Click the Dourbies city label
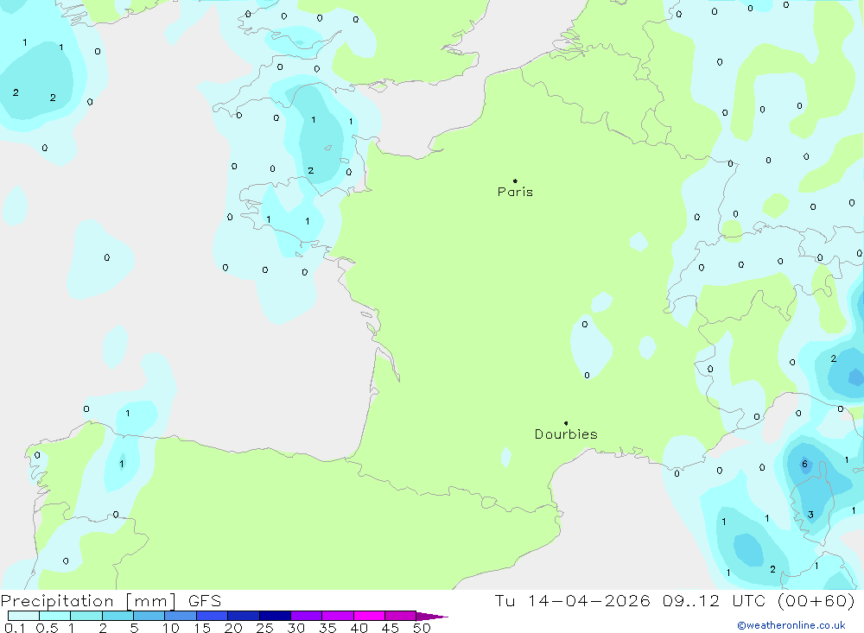The height and width of the screenshot is (633, 864). coord(566,434)
